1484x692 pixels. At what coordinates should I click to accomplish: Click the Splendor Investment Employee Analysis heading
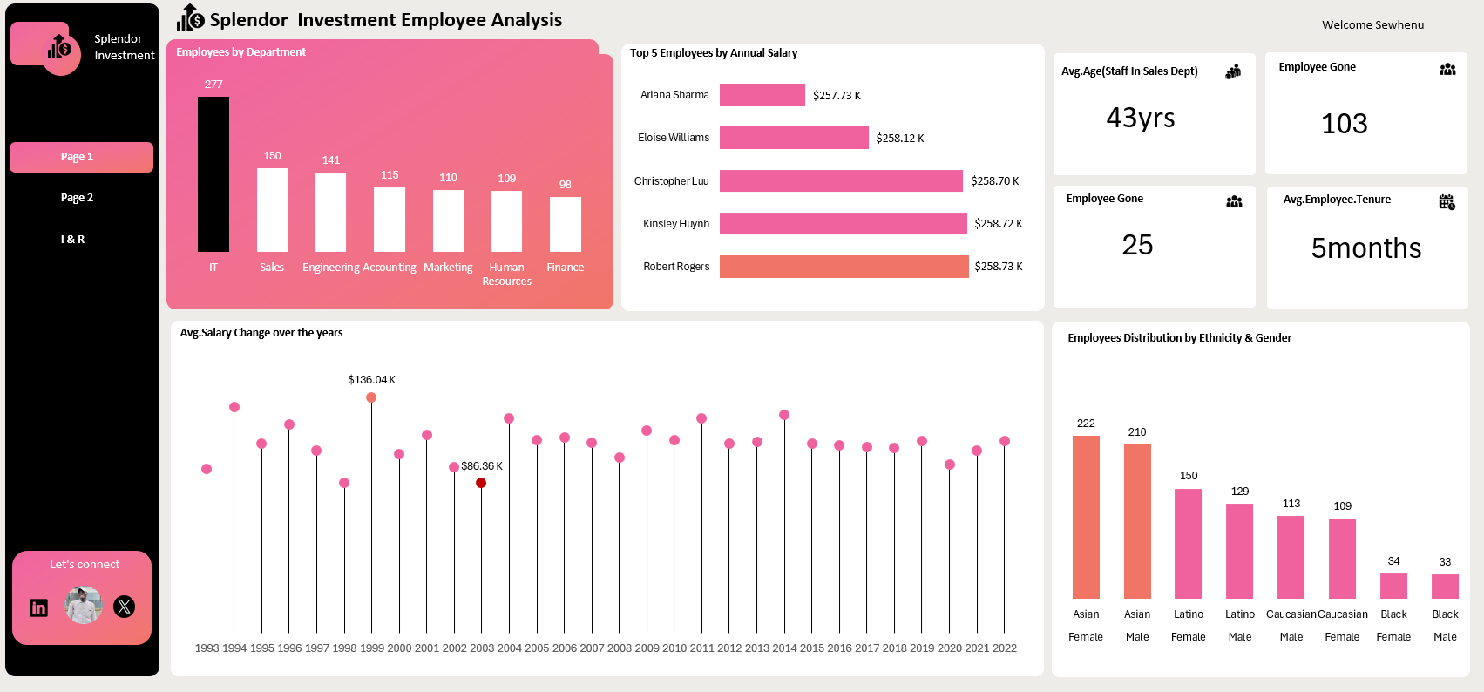[x=386, y=20]
